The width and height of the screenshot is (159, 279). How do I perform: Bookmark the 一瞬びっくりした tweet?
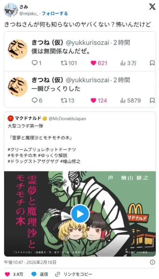point(152,100)
